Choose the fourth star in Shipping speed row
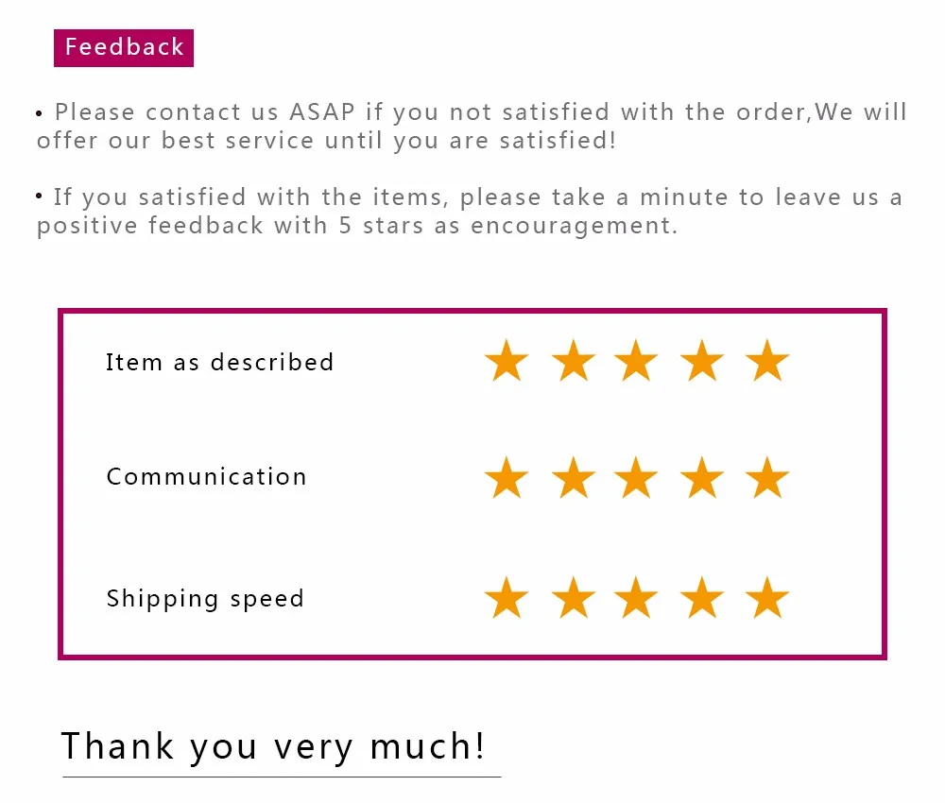The height and width of the screenshot is (803, 945). (x=702, y=598)
